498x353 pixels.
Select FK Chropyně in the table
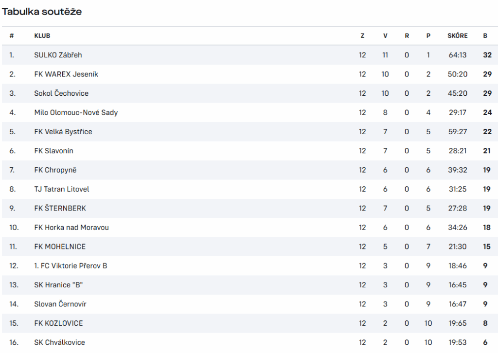coord(55,170)
